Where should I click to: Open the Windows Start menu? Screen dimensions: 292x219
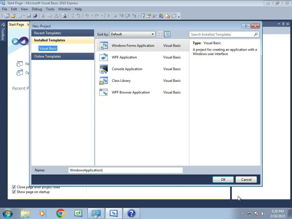pyautogui.click(x=8, y=213)
